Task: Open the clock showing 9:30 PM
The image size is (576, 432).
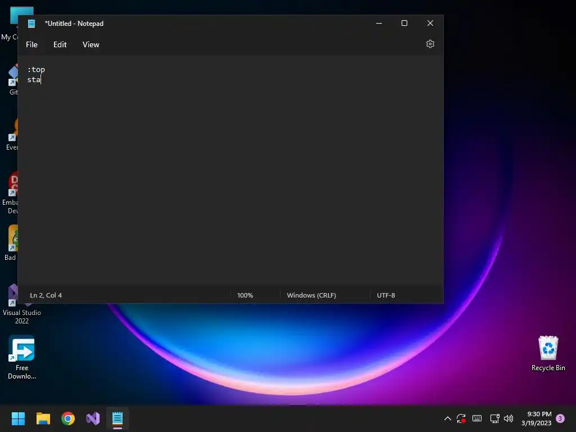Action: point(536,418)
